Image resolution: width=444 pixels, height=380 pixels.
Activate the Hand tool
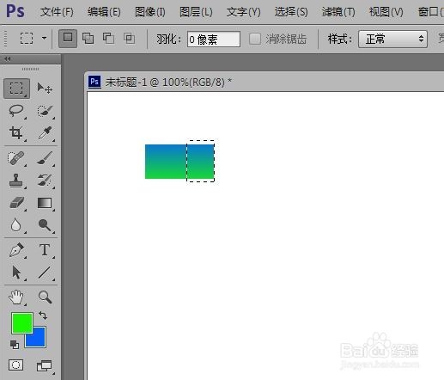click(16, 297)
